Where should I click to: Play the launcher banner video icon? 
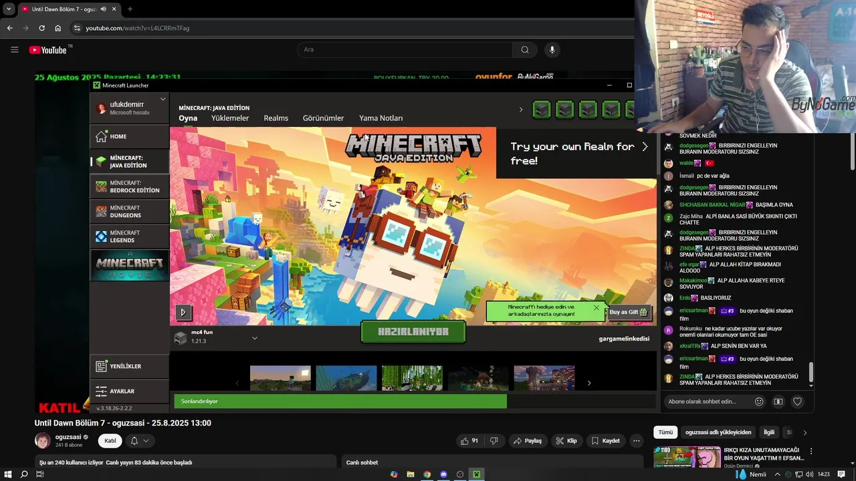pos(183,312)
